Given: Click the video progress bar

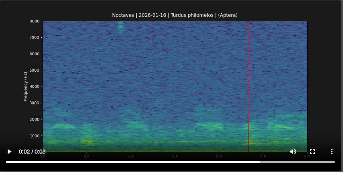Looking at the screenshot, I should tap(170, 162).
